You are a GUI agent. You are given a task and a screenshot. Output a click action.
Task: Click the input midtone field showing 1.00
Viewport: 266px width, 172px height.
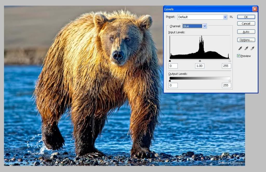point(200,66)
